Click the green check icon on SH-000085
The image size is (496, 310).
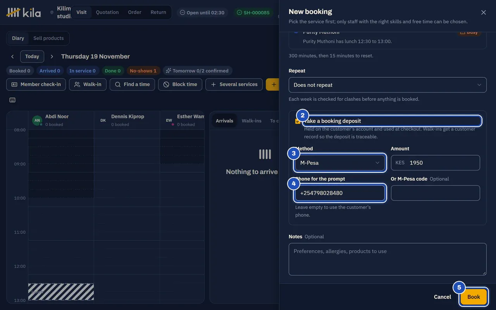click(239, 12)
